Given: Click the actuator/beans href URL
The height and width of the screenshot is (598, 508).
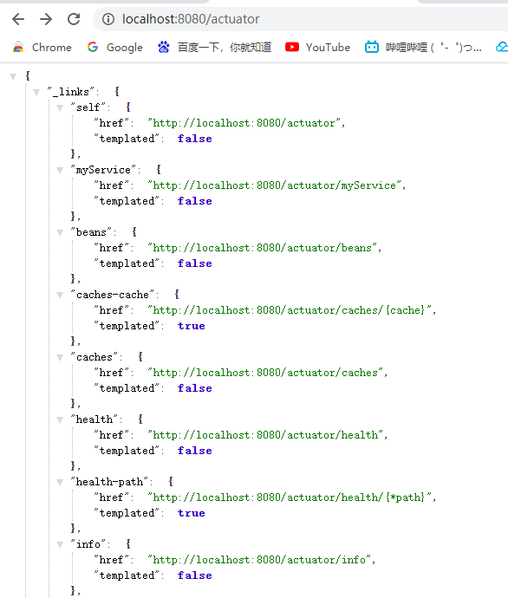Looking at the screenshot, I should tap(263, 248).
